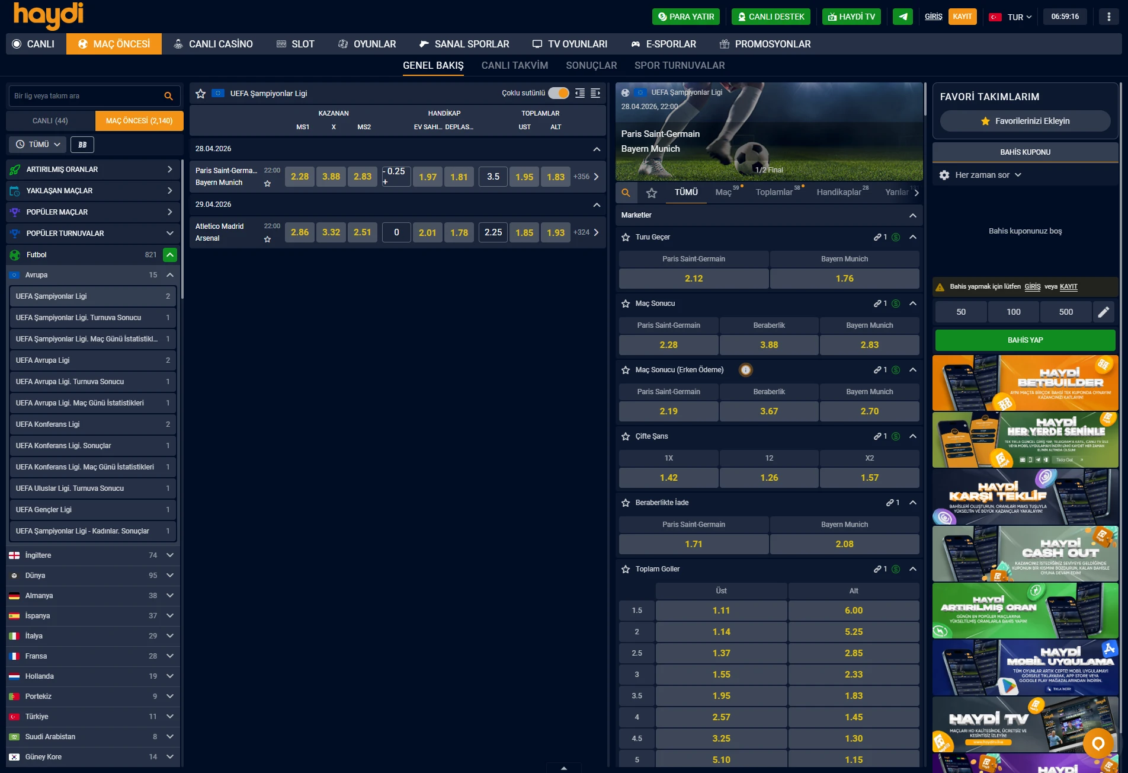Select Beraberlikte İade Bayern odds 2.08
Image resolution: width=1128 pixels, height=773 pixels.
click(845, 544)
